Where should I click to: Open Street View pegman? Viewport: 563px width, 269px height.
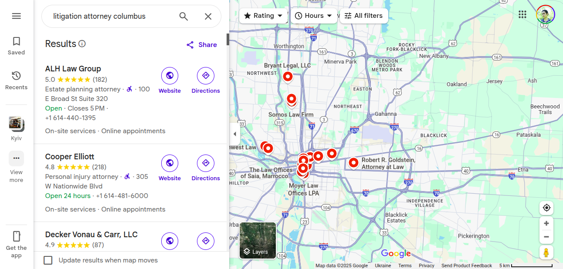[546, 252]
